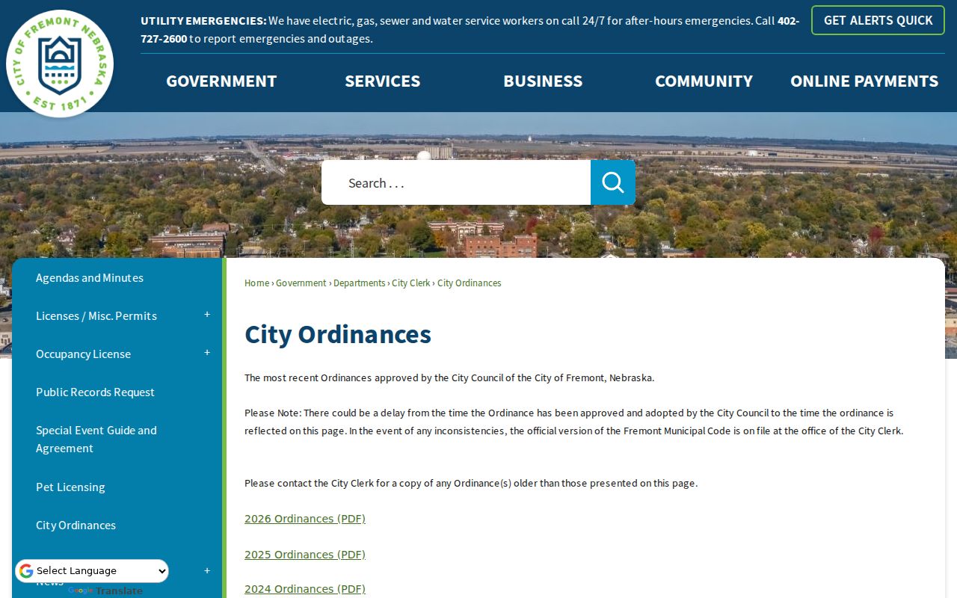This screenshot has width=957, height=598.
Task: Expand the Occupancy License submenu
Action: coord(207,353)
